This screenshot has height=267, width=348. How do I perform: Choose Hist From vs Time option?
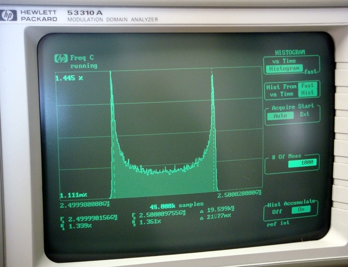point(281,90)
